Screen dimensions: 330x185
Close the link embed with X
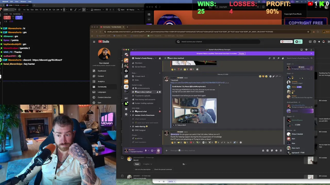[219, 85]
